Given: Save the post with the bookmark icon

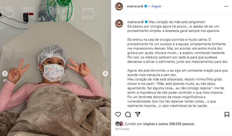Looking at the screenshot, I should pos(227,114).
